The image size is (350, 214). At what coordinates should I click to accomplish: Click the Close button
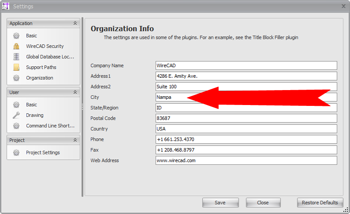[263, 203]
